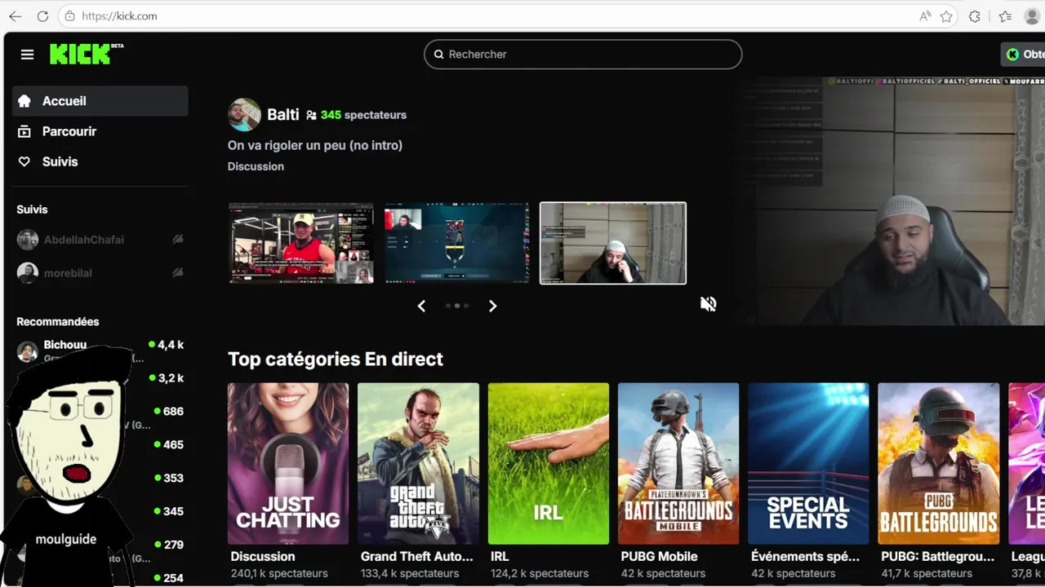Open Balti streamer avatar
The width and height of the screenshot is (1045, 587).
click(x=244, y=115)
